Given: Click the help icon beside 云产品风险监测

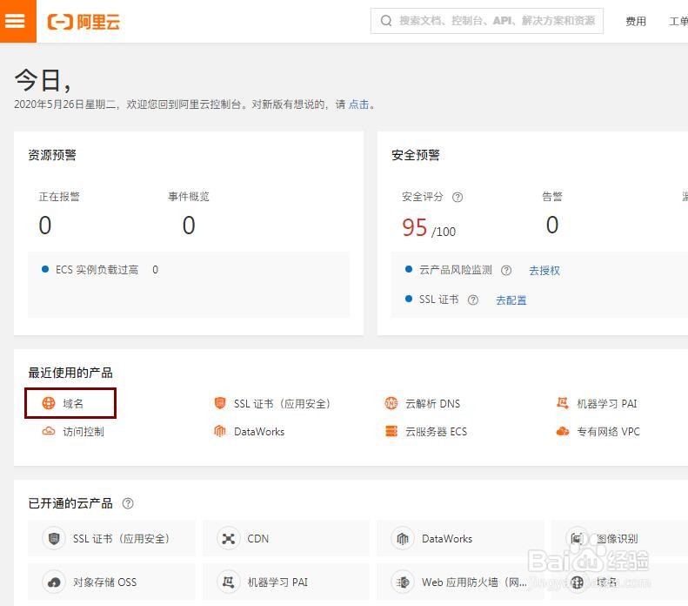Looking at the screenshot, I should click(506, 270).
